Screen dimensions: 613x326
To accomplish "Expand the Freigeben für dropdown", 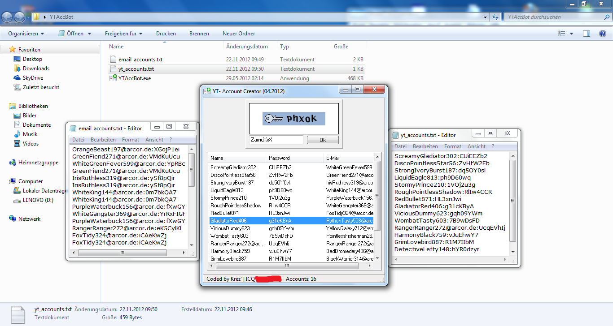I will click(x=123, y=34).
